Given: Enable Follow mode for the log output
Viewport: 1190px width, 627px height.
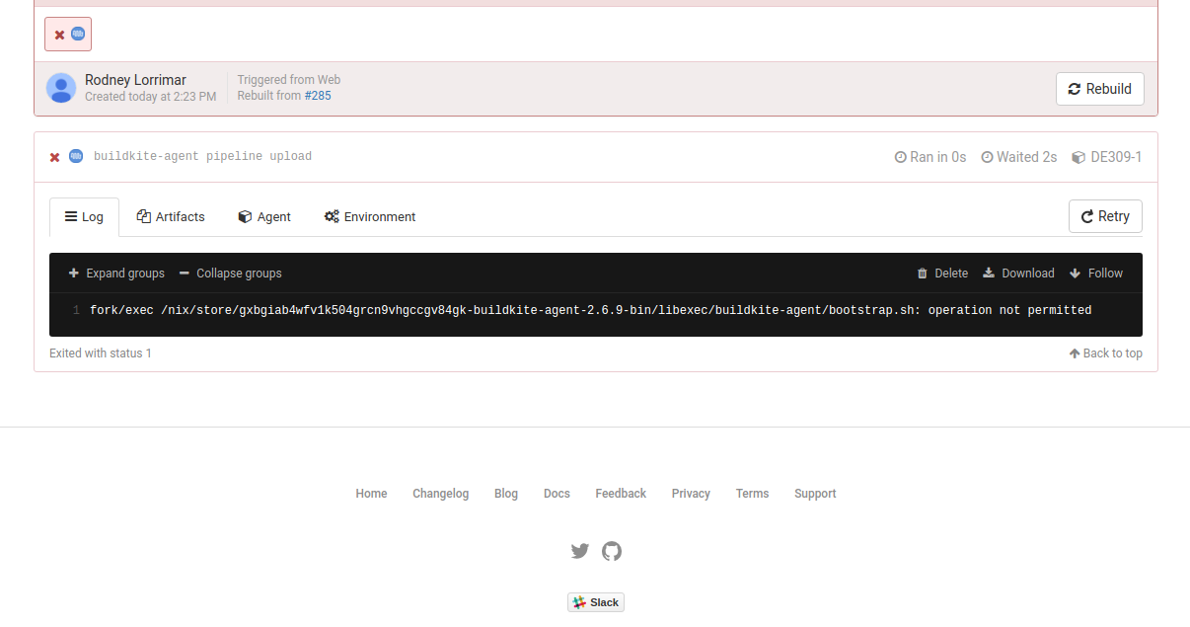Looking at the screenshot, I should coord(1095,273).
